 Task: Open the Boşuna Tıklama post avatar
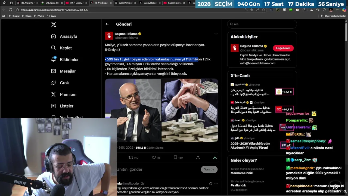pyautogui.click(x=109, y=36)
